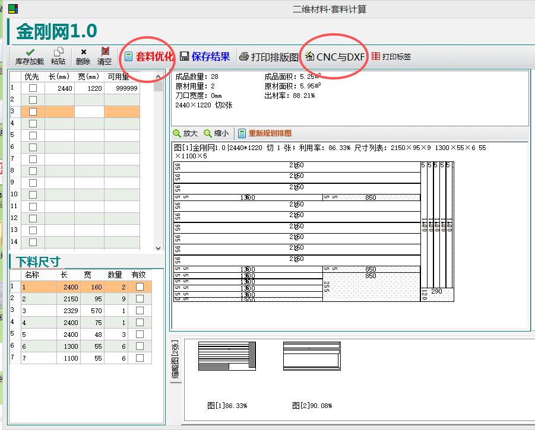Open CNC与DXF export
The height and width of the screenshot is (430, 535).
335,56
